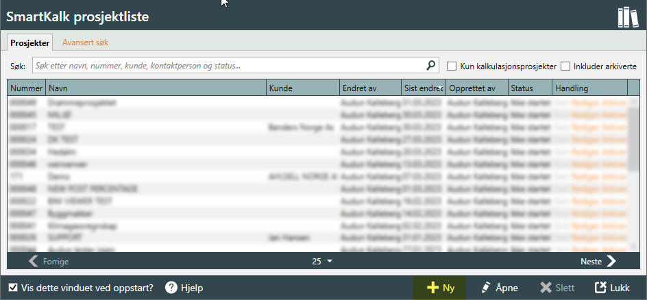The width and height of the screenshot is (647, 300).
Task: Toggle Inkluder arkiverte checkbox
Action: click(x=565, y=66)
